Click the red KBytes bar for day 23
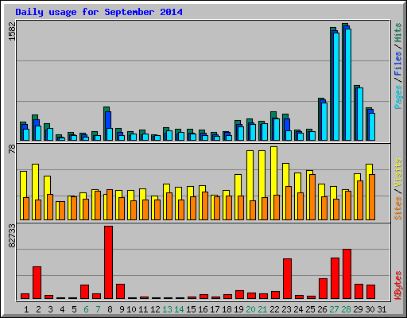Viewport: 407px width, 318px height. 287,278
